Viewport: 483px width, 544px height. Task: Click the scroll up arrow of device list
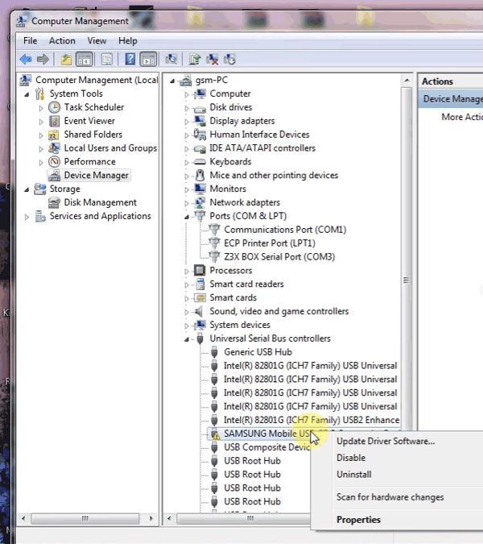407,81
